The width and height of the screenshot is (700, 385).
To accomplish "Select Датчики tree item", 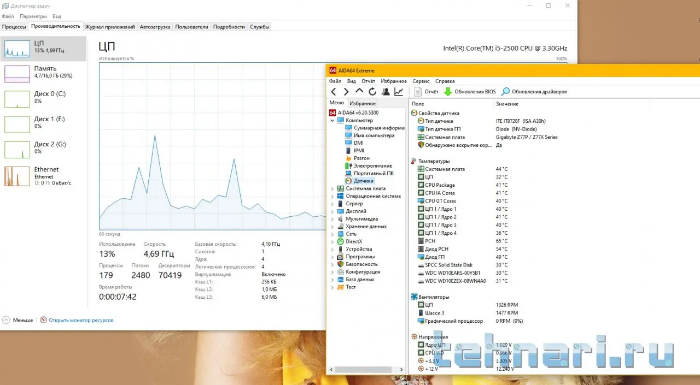I will [360, 181].
